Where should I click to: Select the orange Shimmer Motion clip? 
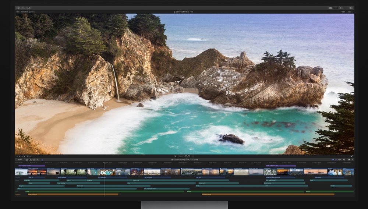(x=268, y=194)
